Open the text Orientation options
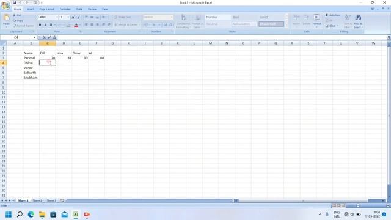The width and height of the screenshot is (391, 220). tap(104, 17)
